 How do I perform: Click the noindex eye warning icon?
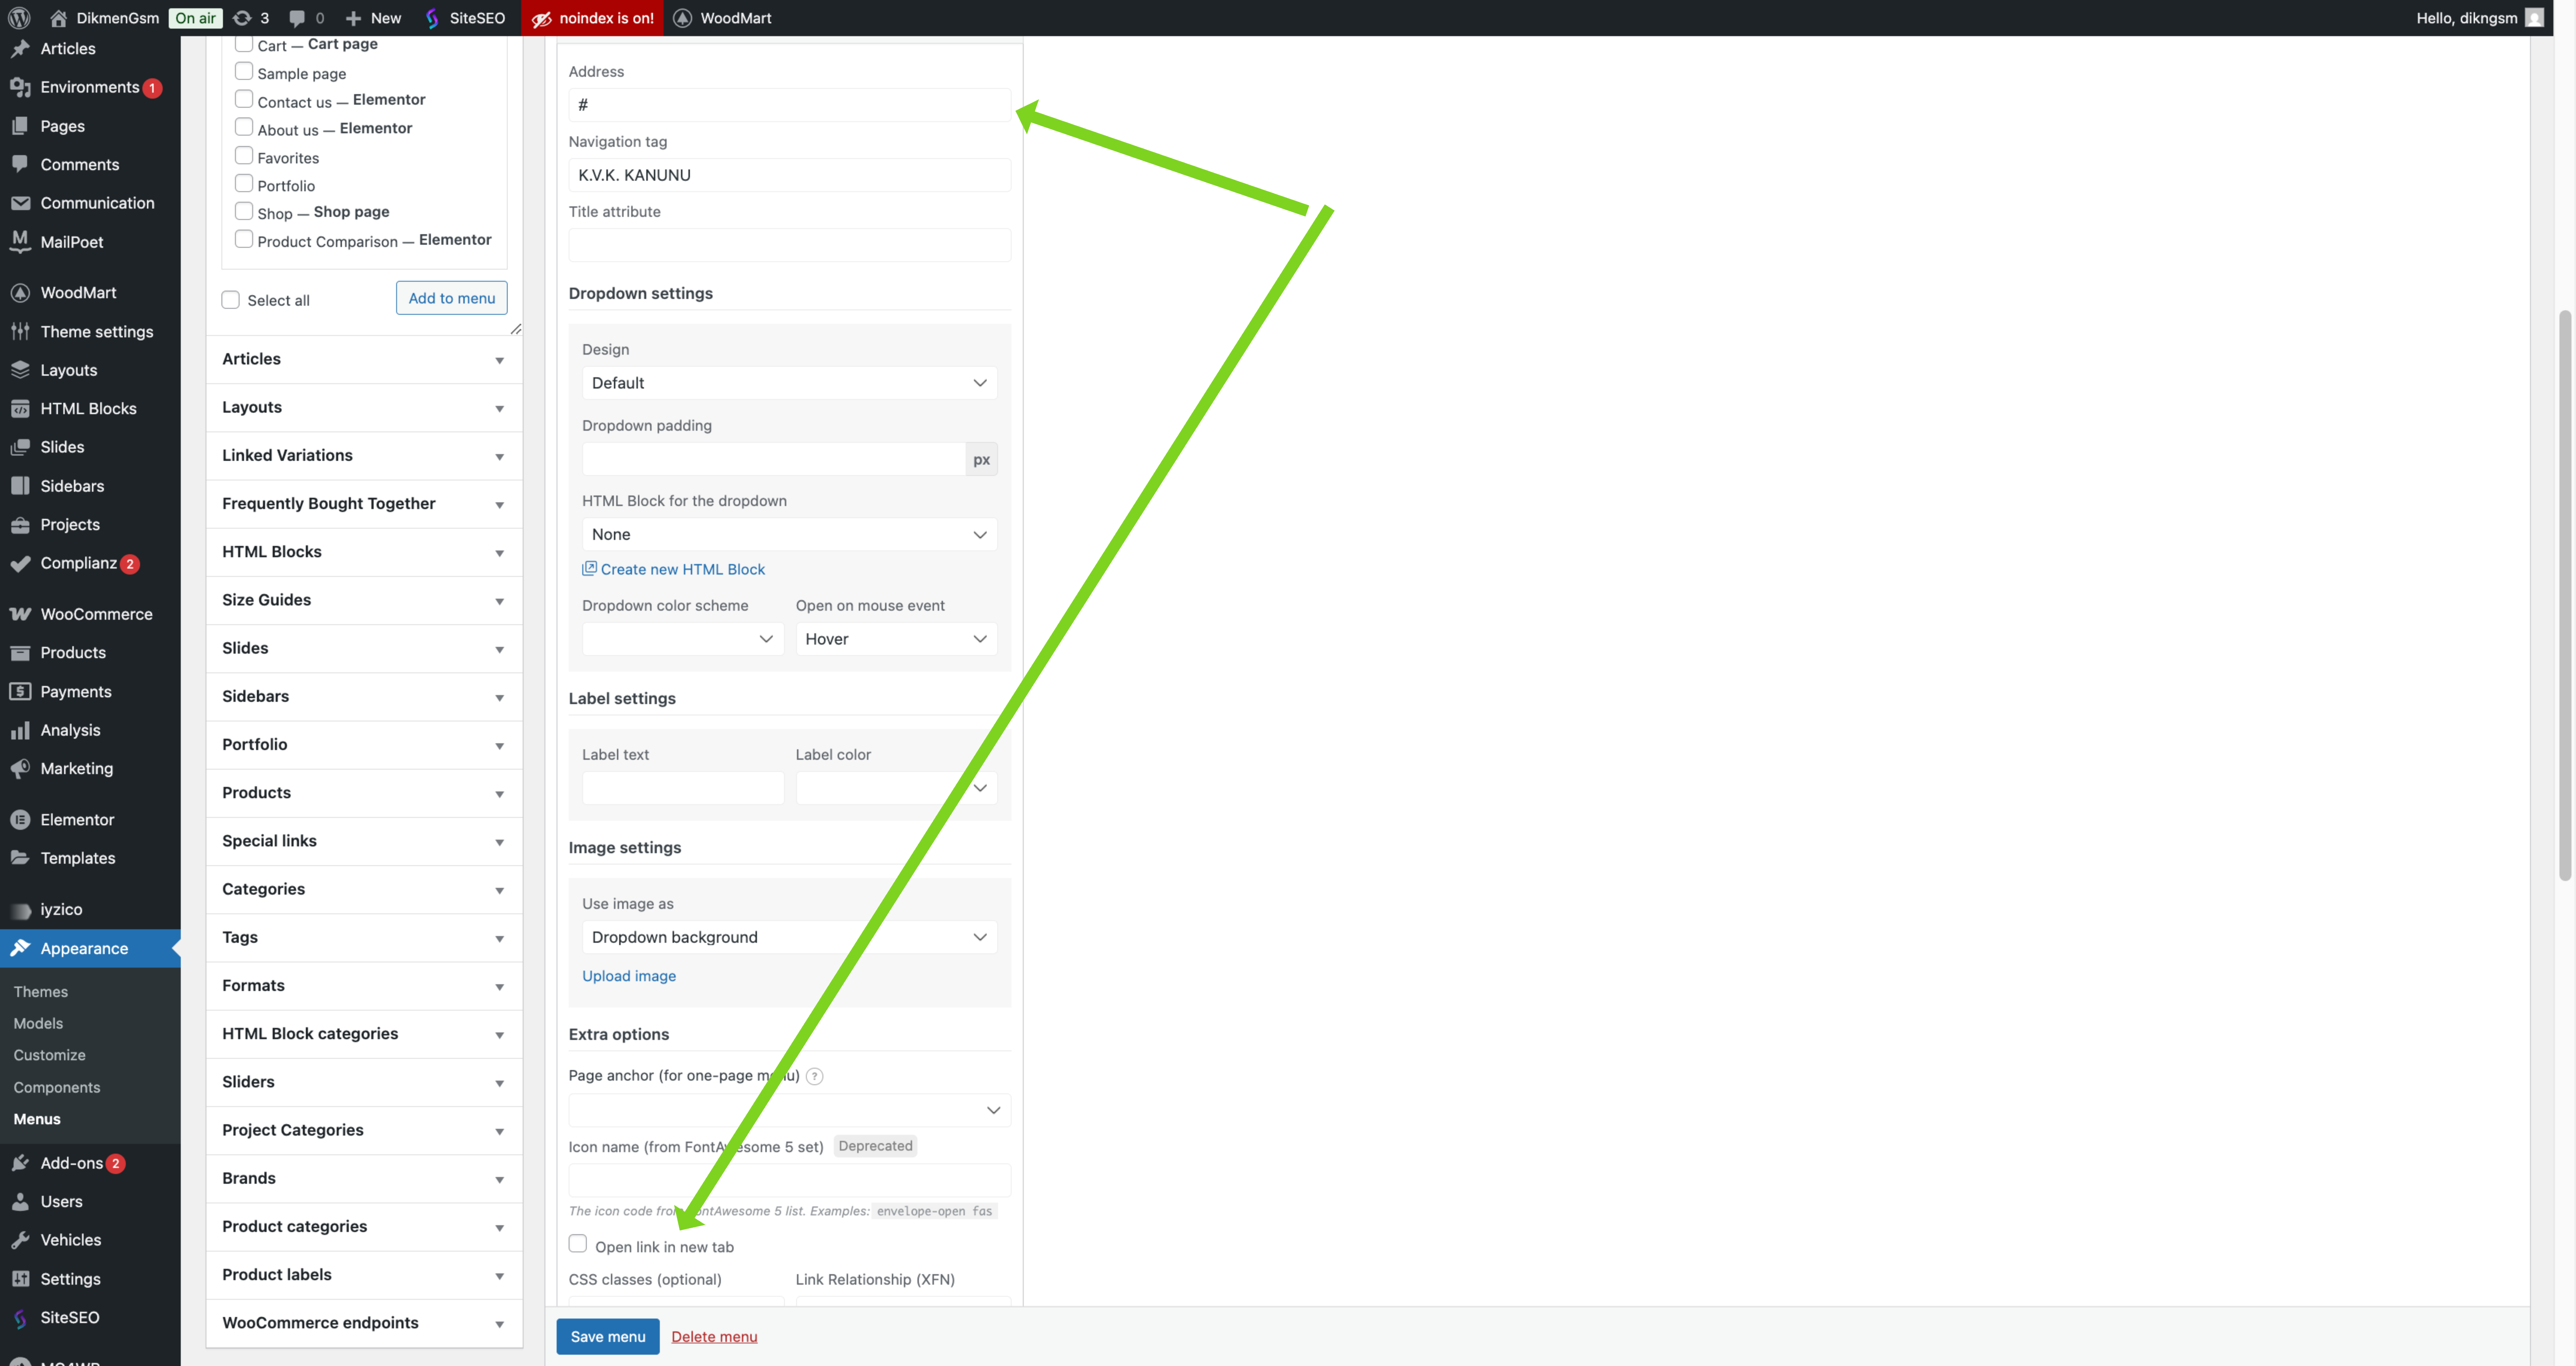541,18
